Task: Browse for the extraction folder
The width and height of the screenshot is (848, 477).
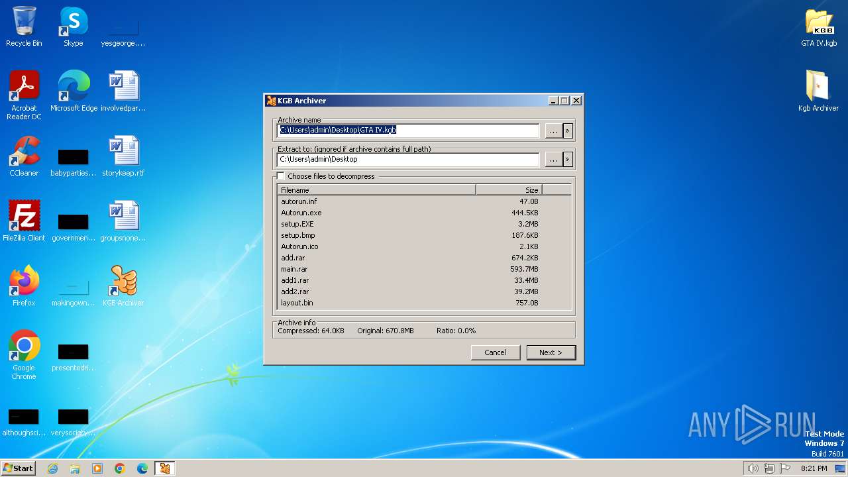Action: click(x=553, y=160)
